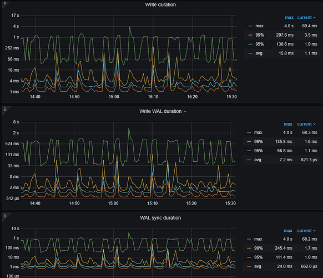Click the 662.0 µs current avg value
Viewport: 323px width, 278px height.
(309, 266)
